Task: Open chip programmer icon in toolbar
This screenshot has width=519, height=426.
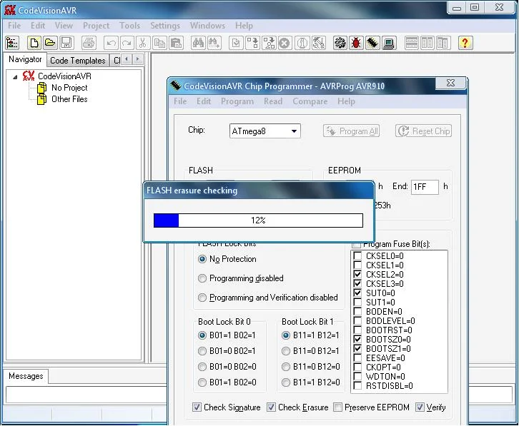Action: coord(372,43)
